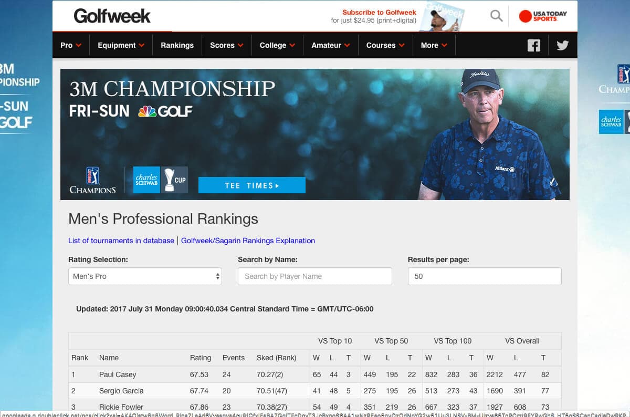Click the PGA Tour Champions logo in banner
The width and height of the screenshot is (630, 417).
[93, 180]
